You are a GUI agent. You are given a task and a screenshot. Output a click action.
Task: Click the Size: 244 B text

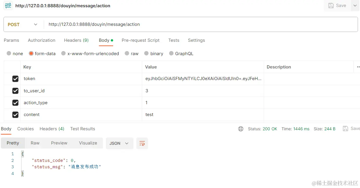tap(324, 129)
